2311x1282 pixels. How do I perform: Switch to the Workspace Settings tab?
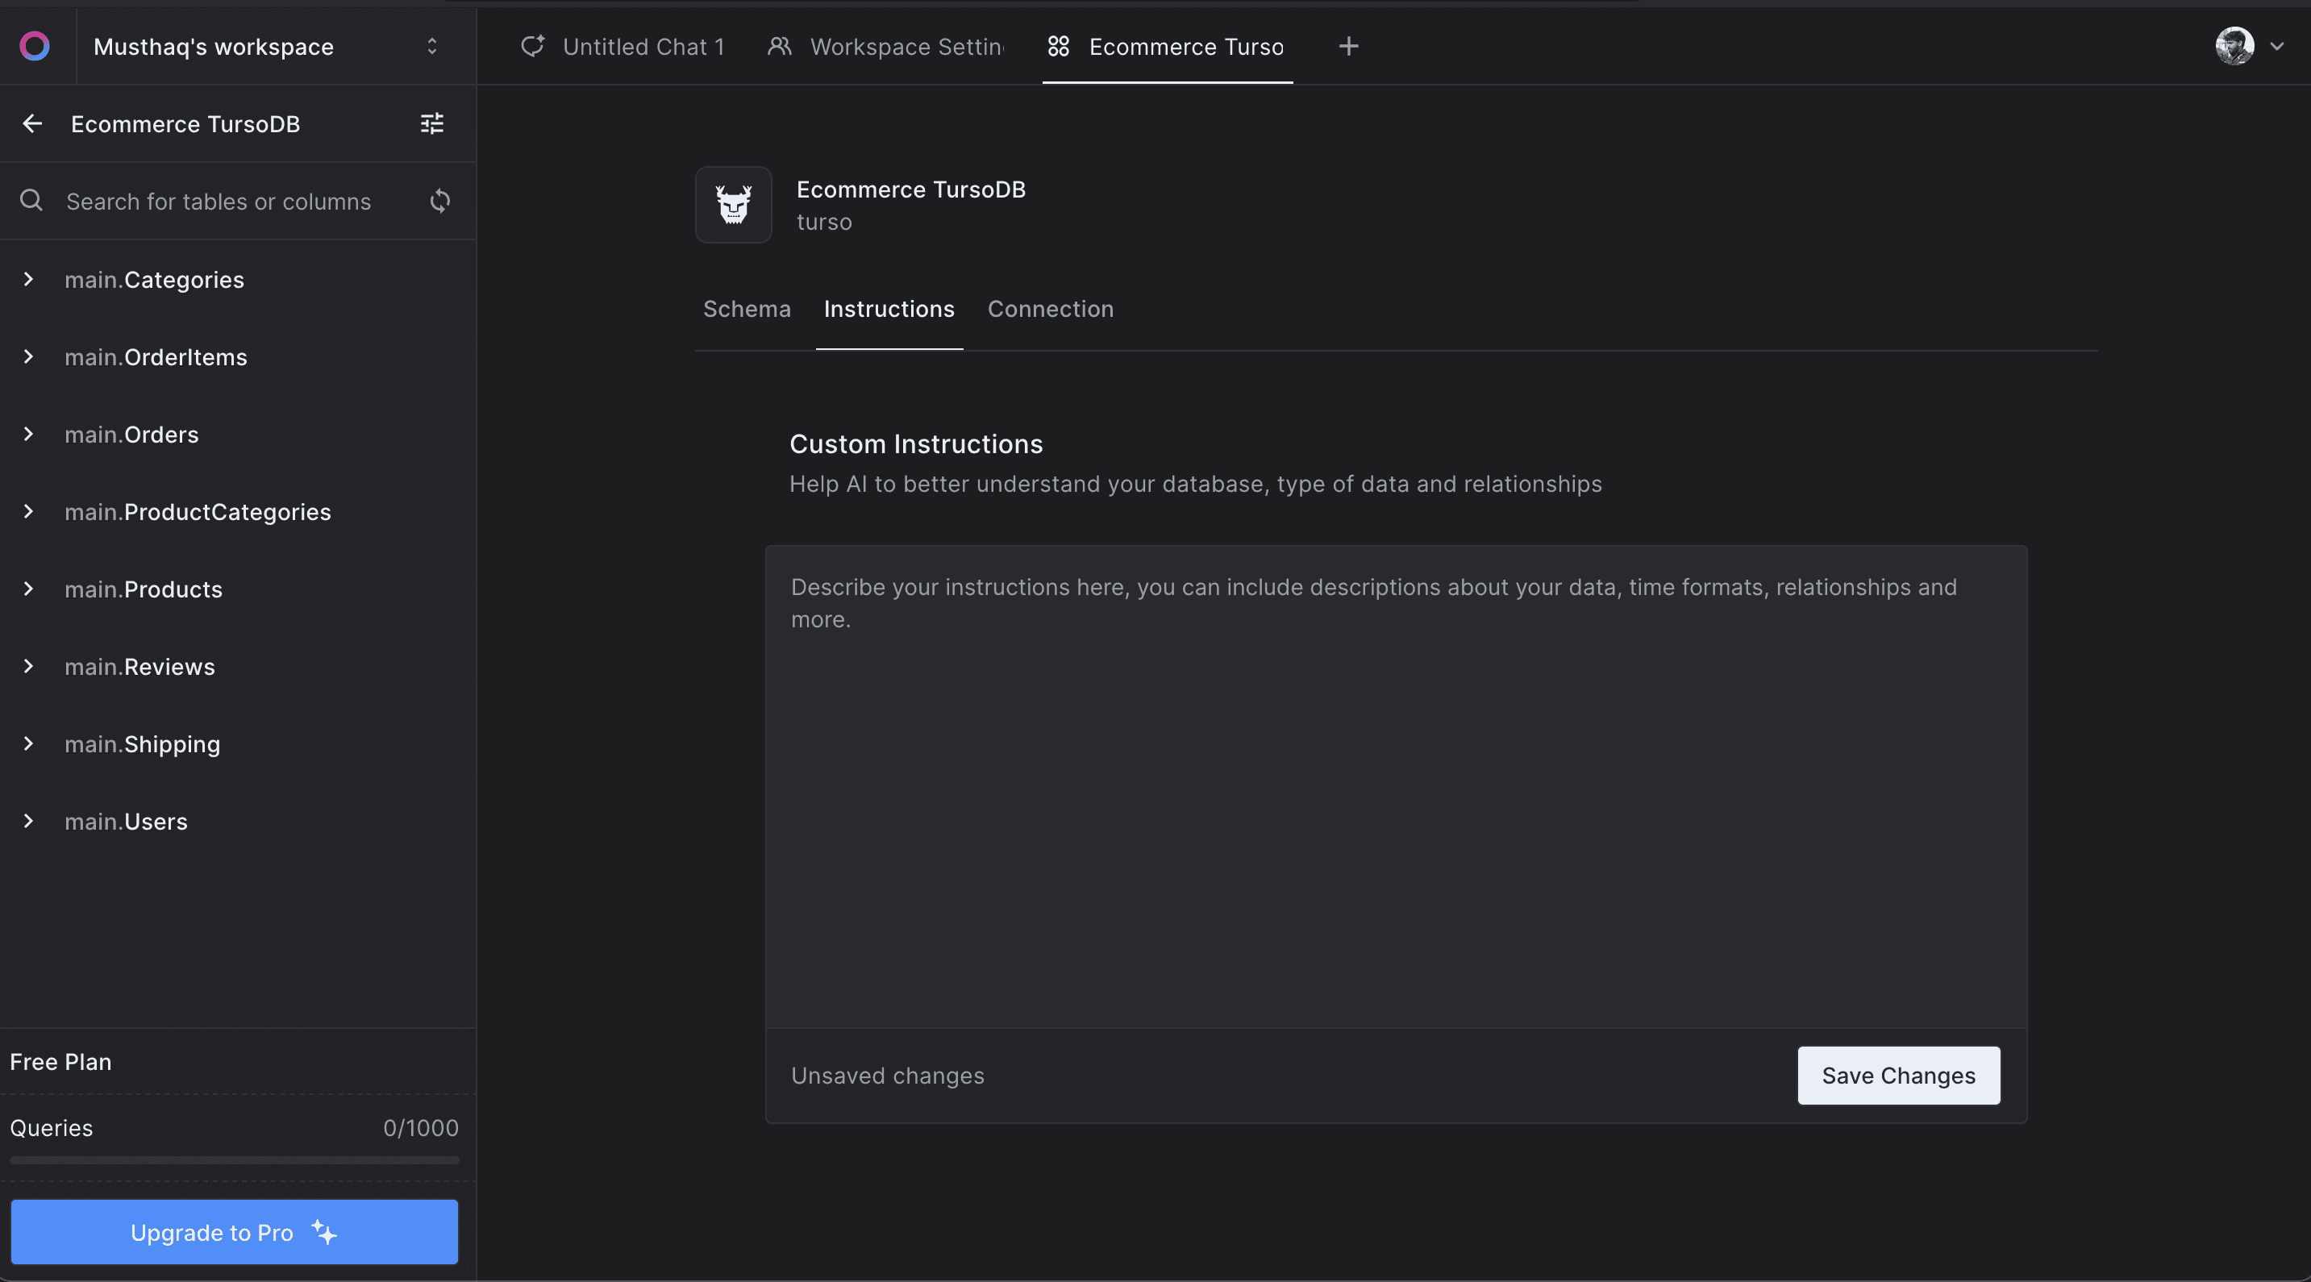coord(886,47)
